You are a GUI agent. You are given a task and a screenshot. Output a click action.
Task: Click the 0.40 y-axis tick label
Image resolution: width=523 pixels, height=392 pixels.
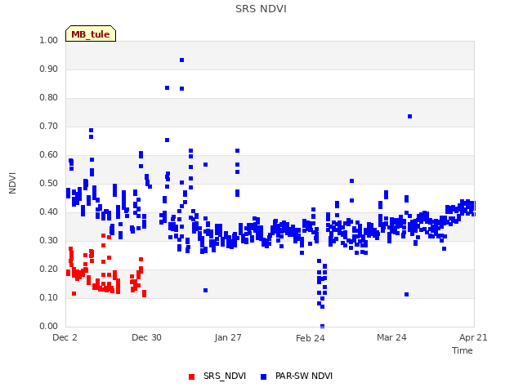49,212
